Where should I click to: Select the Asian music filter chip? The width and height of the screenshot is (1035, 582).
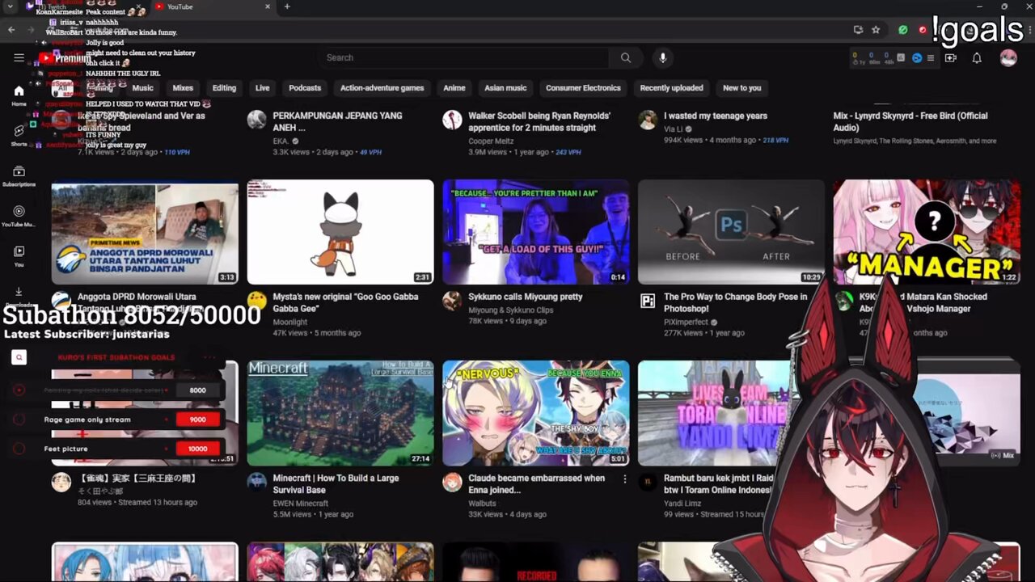pos(505,88)
